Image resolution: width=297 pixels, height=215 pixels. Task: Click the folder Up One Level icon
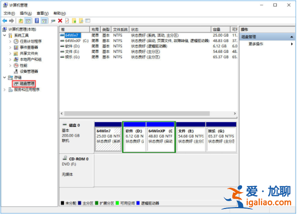(x=21, y=21)
